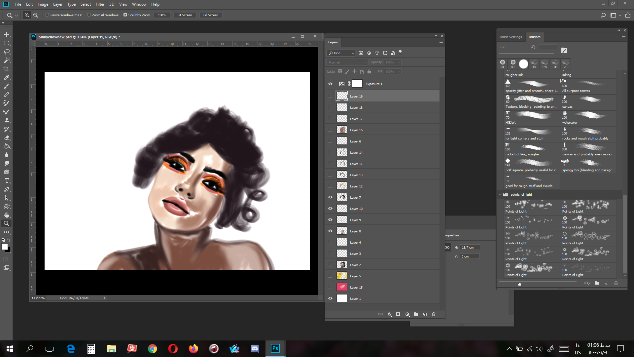Select the Zoom tool in toolbar
634x357 pixels.
click(7, 223)
